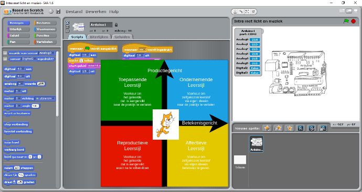362x192 pixels.
Task: Select the grow sprite tool
Action: tap(247, 12)
